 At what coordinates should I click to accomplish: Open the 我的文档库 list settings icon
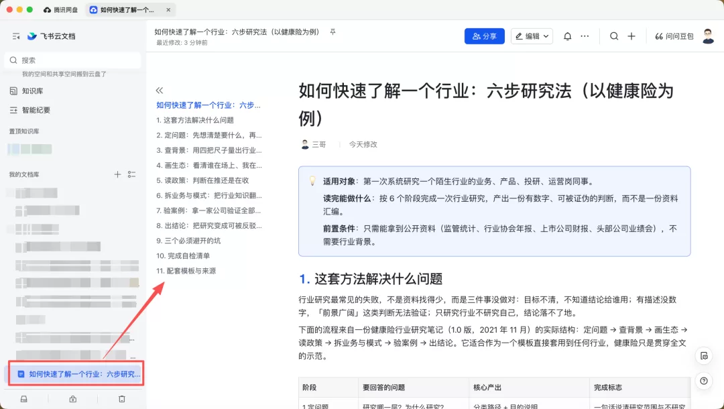tap(131, 174)
